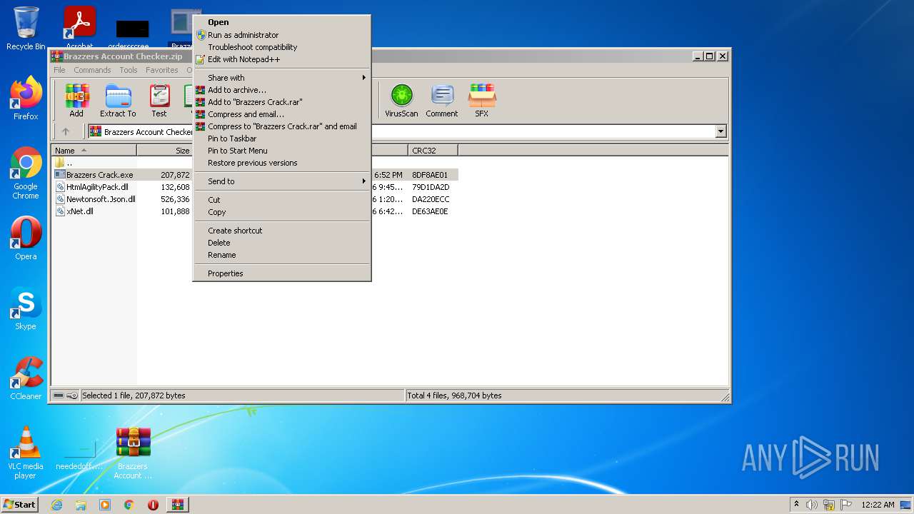Select the CCleaner desktop icon
This screenshot has width=914, height=514.
(x=26, y=378)
